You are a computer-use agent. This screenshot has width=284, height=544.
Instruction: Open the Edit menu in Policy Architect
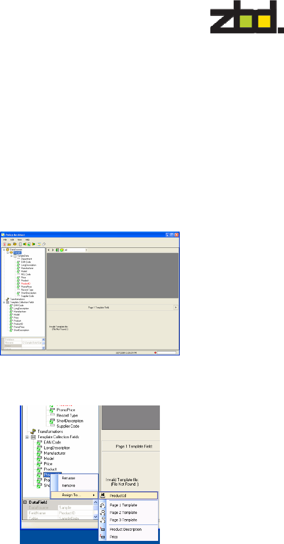click(12, 239)
